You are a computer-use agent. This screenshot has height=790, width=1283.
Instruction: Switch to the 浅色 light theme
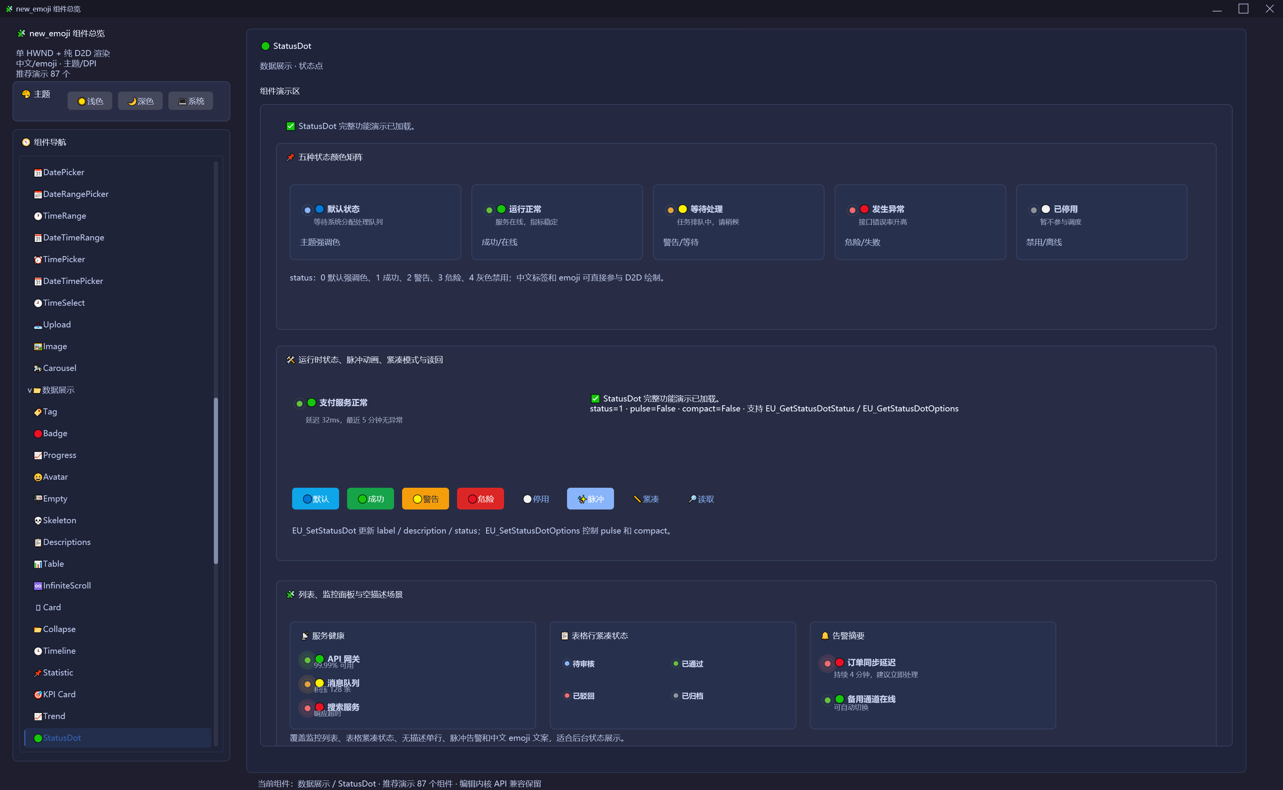90,101
